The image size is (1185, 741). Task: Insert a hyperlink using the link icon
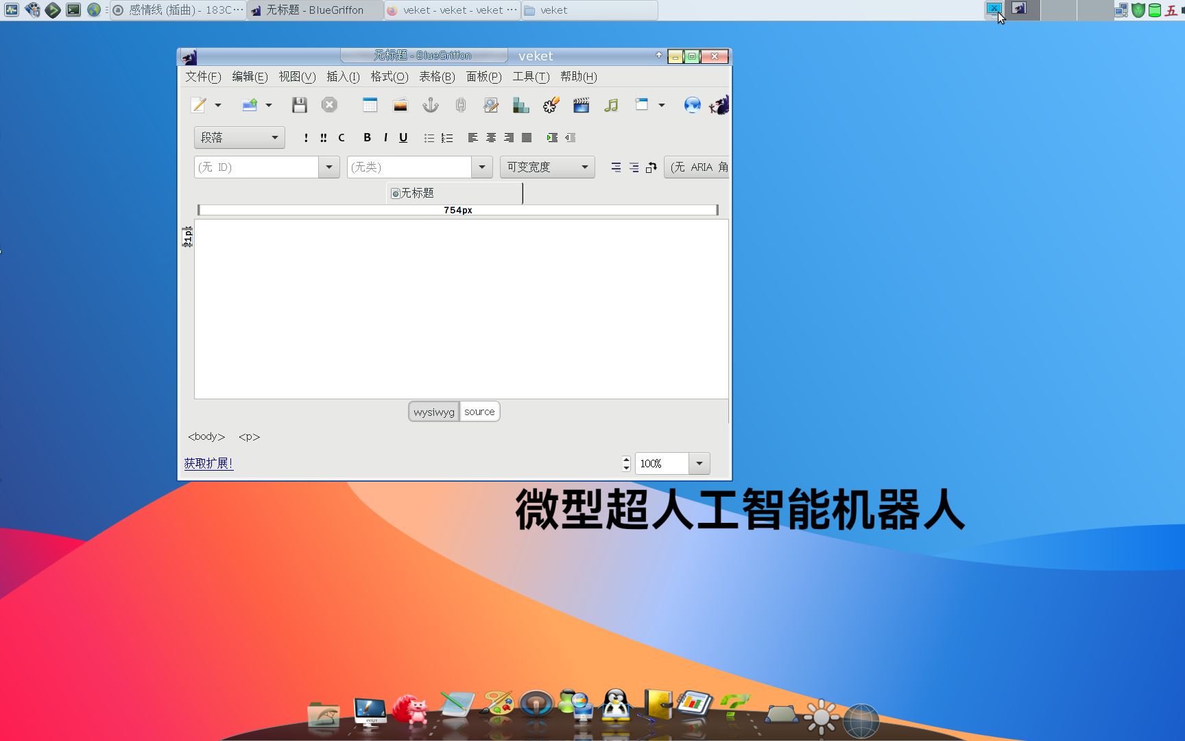click(460, 105)
